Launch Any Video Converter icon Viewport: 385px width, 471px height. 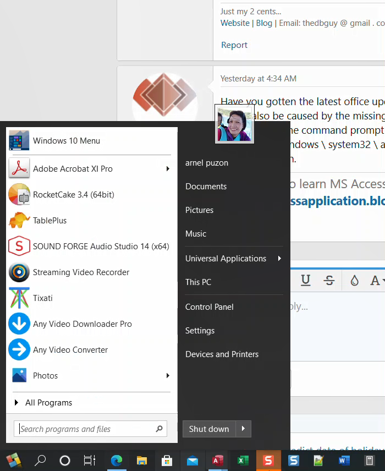pyautogui.click(x=19, y=349)
